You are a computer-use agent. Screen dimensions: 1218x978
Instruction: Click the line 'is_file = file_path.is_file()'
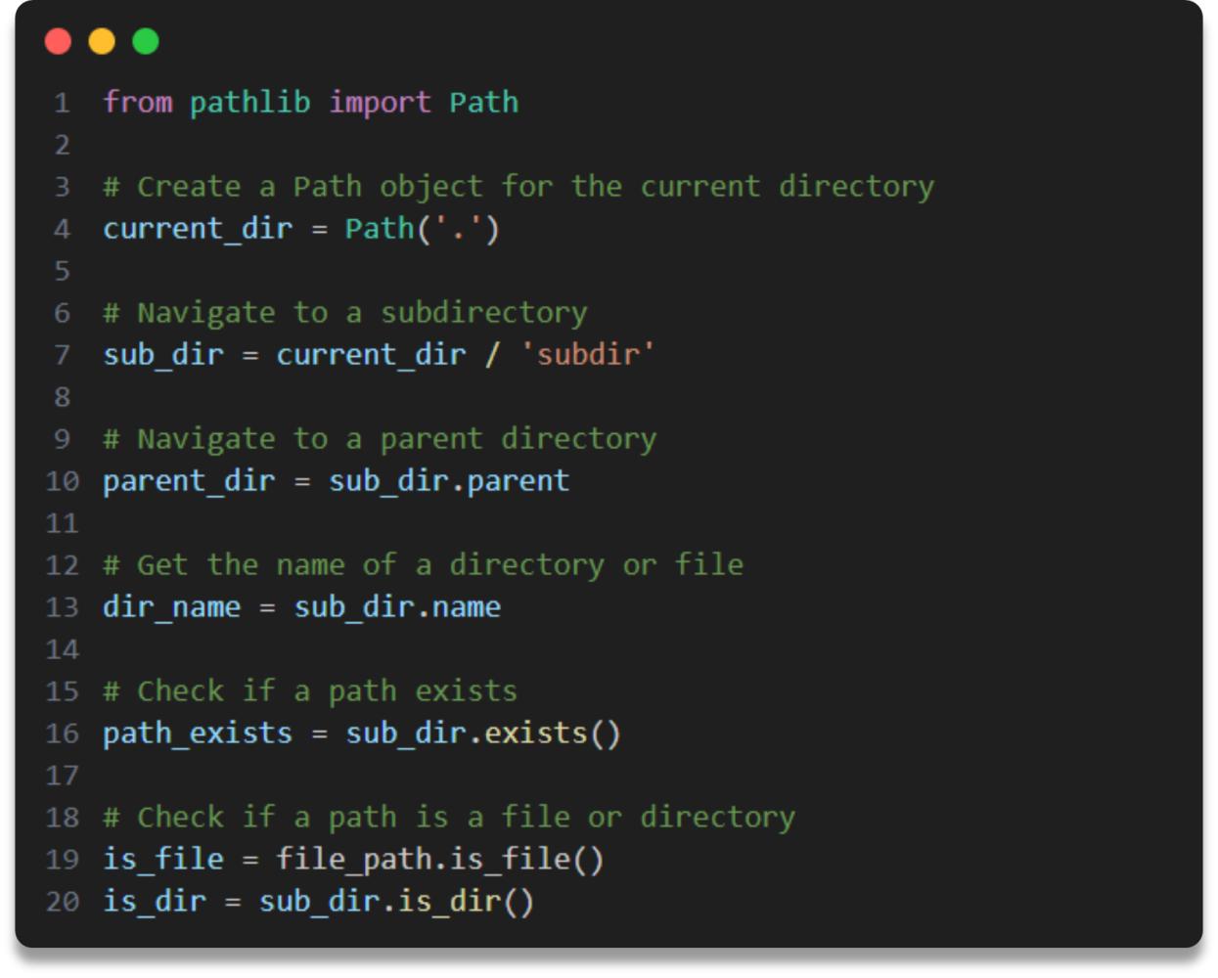(353, 859)
